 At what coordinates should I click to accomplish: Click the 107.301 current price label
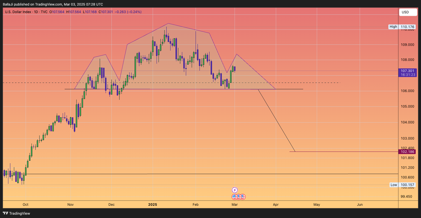(408, 71)
